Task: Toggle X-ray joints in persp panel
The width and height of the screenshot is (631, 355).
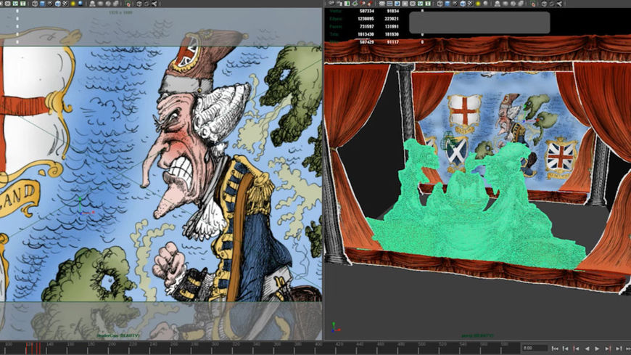Action: coord(559,3)
